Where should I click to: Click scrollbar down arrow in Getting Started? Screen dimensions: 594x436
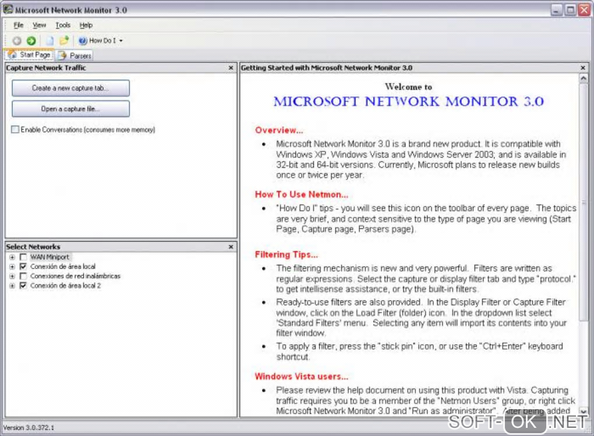coord(584,412)
